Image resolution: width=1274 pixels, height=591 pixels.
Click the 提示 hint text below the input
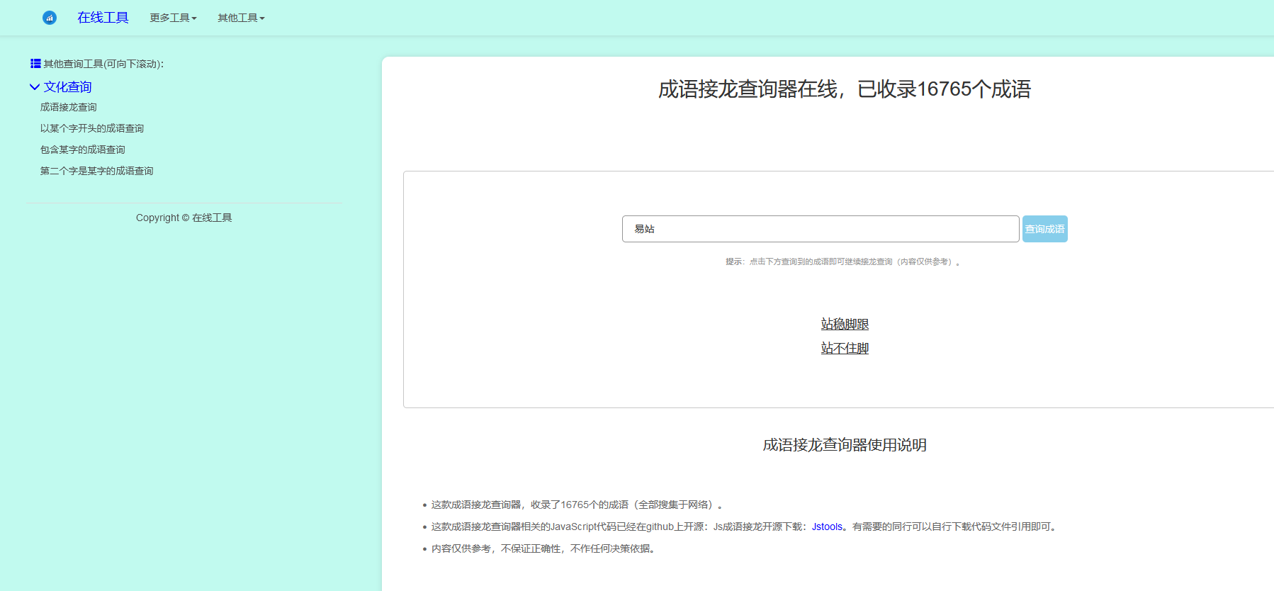click(842, 261)
